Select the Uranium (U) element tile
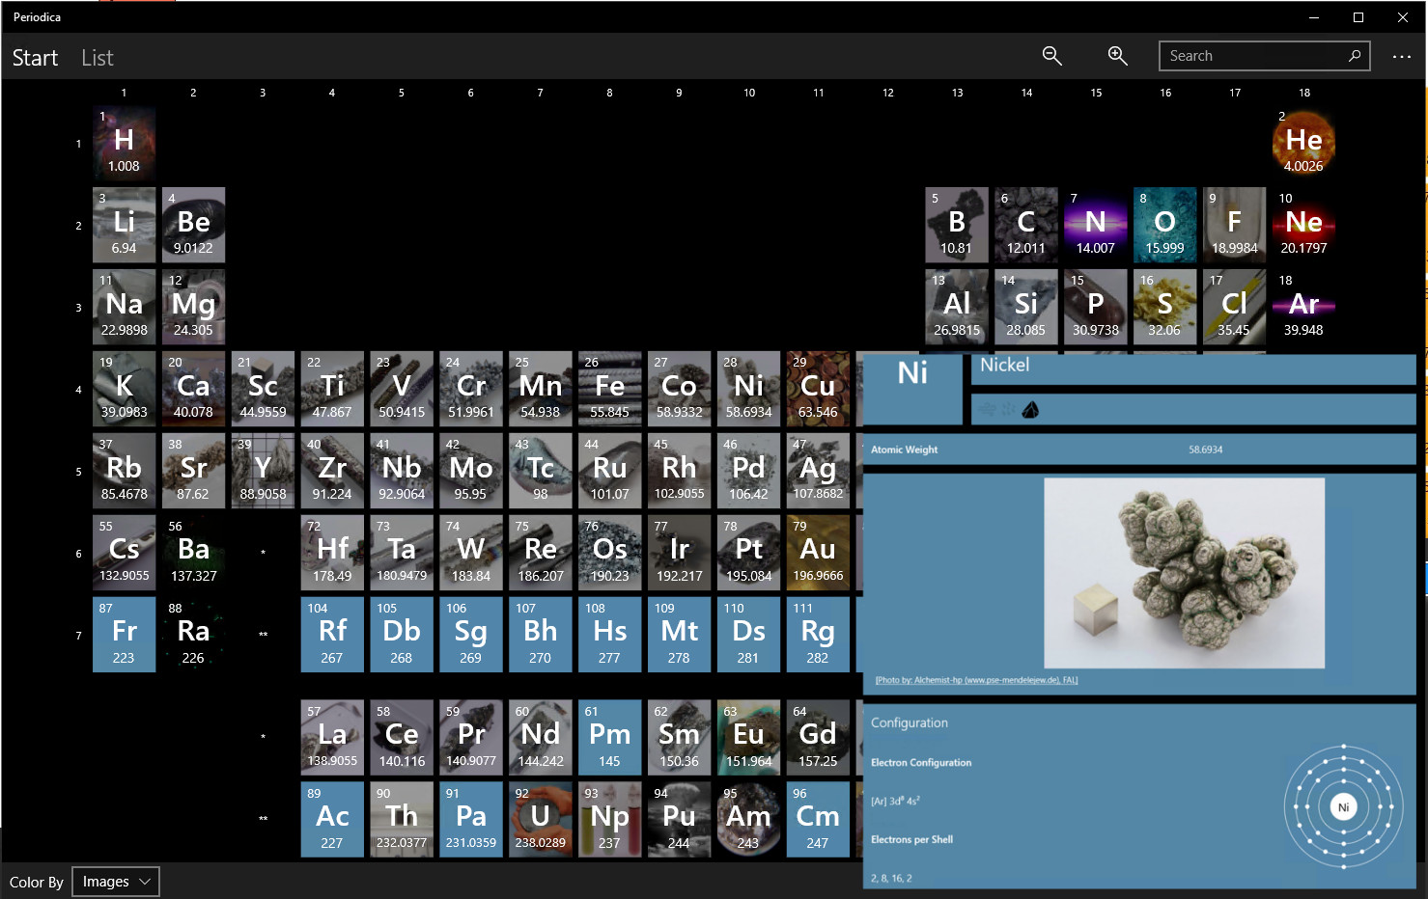Image resolution: width=1428 pixels, height=899 pixels. tap(540, 819)
